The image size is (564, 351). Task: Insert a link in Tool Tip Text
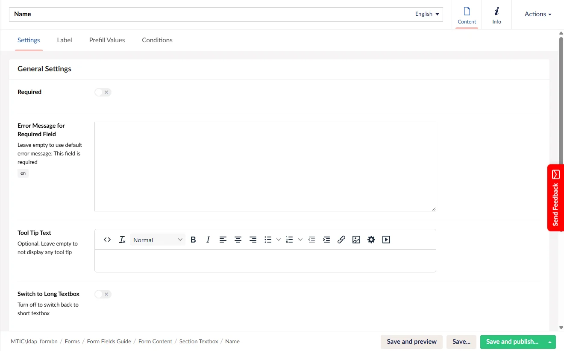[x=341, y=240]
